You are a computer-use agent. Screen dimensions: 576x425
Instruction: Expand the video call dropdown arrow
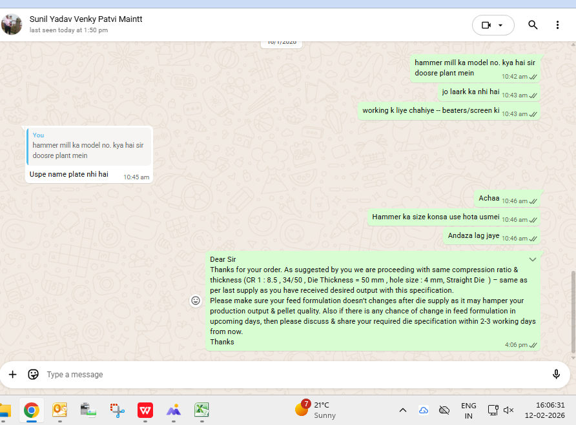pos(500,25)
